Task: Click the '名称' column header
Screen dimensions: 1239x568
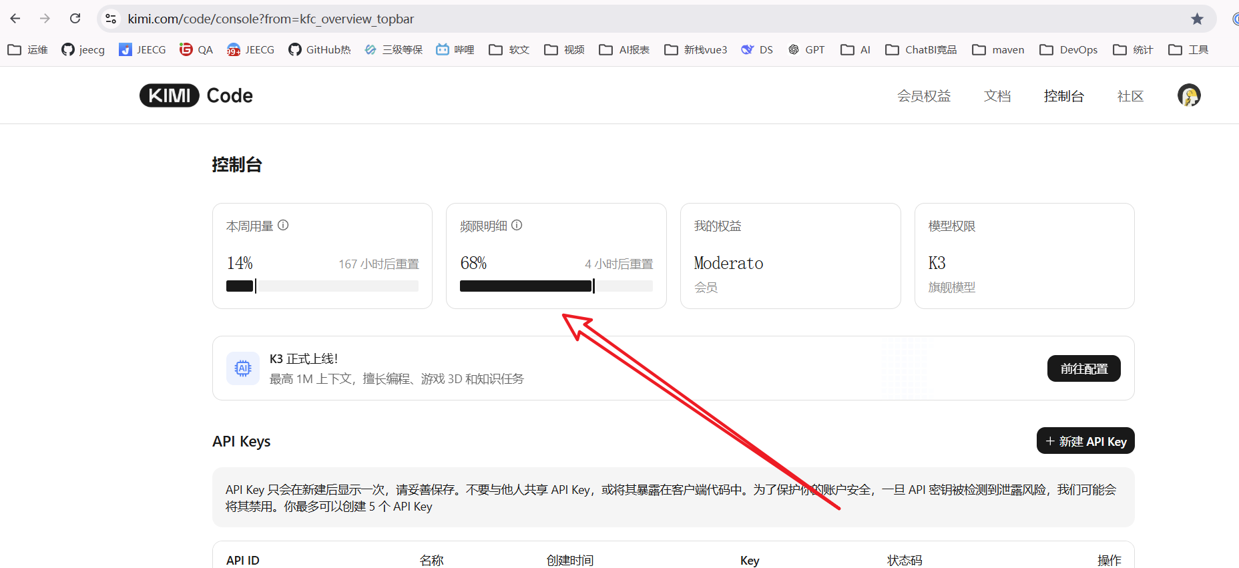Action: [x=432, y=561]
